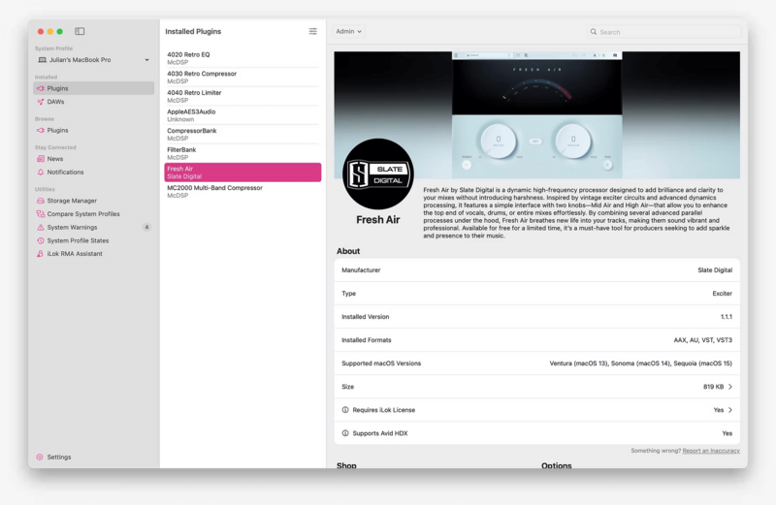The image size is (776, 505).
Task: Expand the Size row chevron
Action: tap(730, 387)
